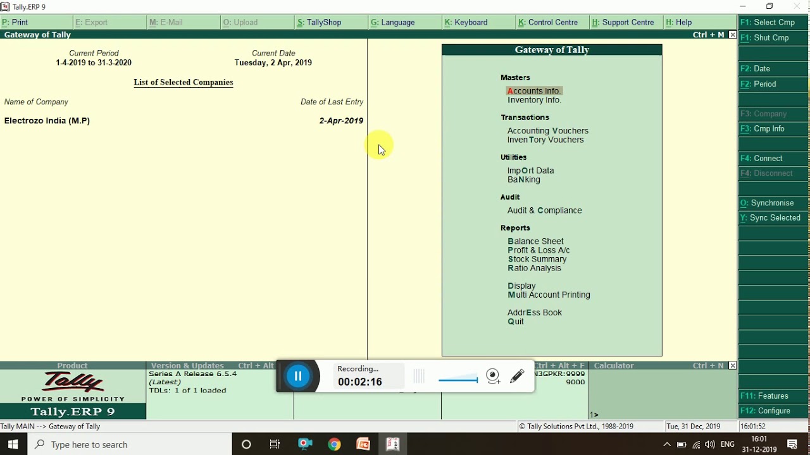This screenshot has width=810, height=455.
Task: Click the F4: Connect button
Action: (773, 159)
